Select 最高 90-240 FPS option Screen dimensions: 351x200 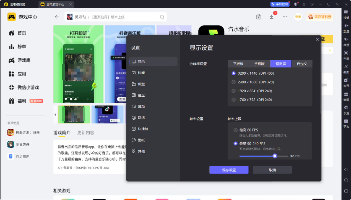249,144
